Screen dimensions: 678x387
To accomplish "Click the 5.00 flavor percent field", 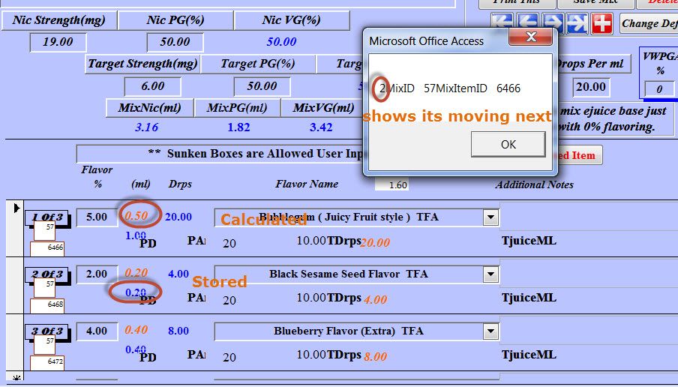I will click(x=97, y=217).
